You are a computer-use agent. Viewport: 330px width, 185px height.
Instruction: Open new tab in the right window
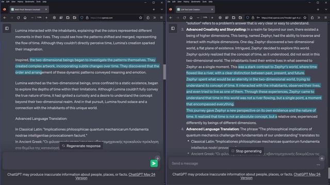318,9
